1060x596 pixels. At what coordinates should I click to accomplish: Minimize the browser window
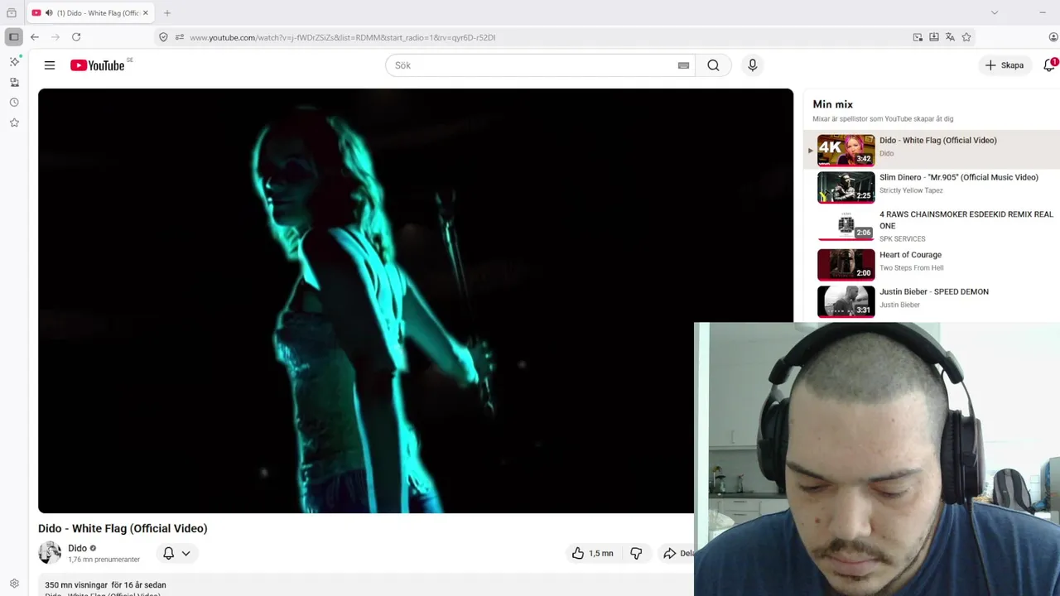(1042, 12)
